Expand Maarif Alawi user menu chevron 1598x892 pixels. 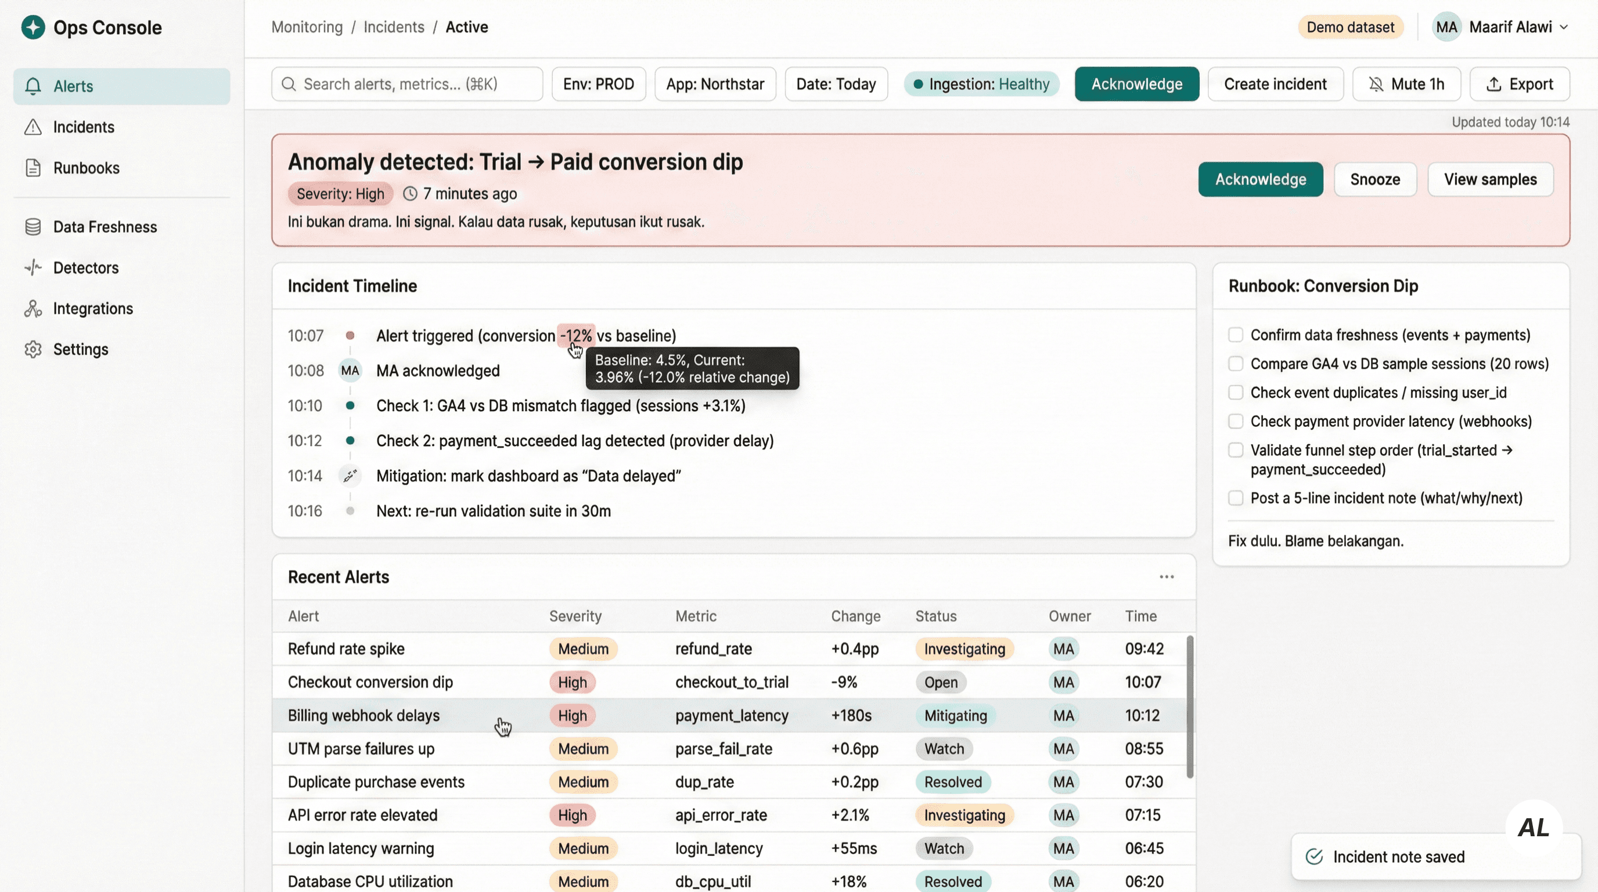(x=1564, y=27)
